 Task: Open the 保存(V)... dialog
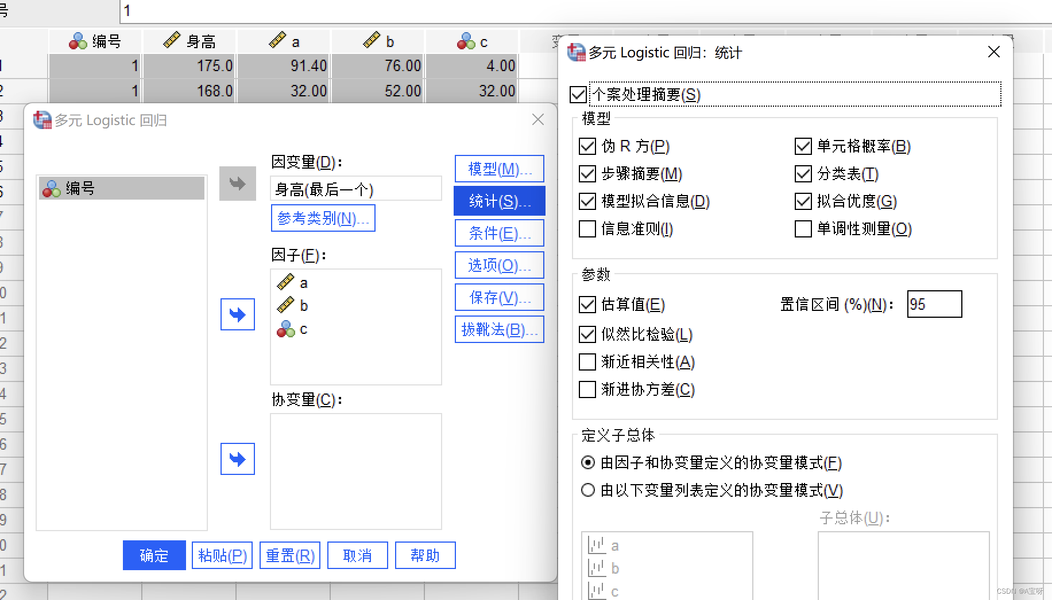point(500,297)
